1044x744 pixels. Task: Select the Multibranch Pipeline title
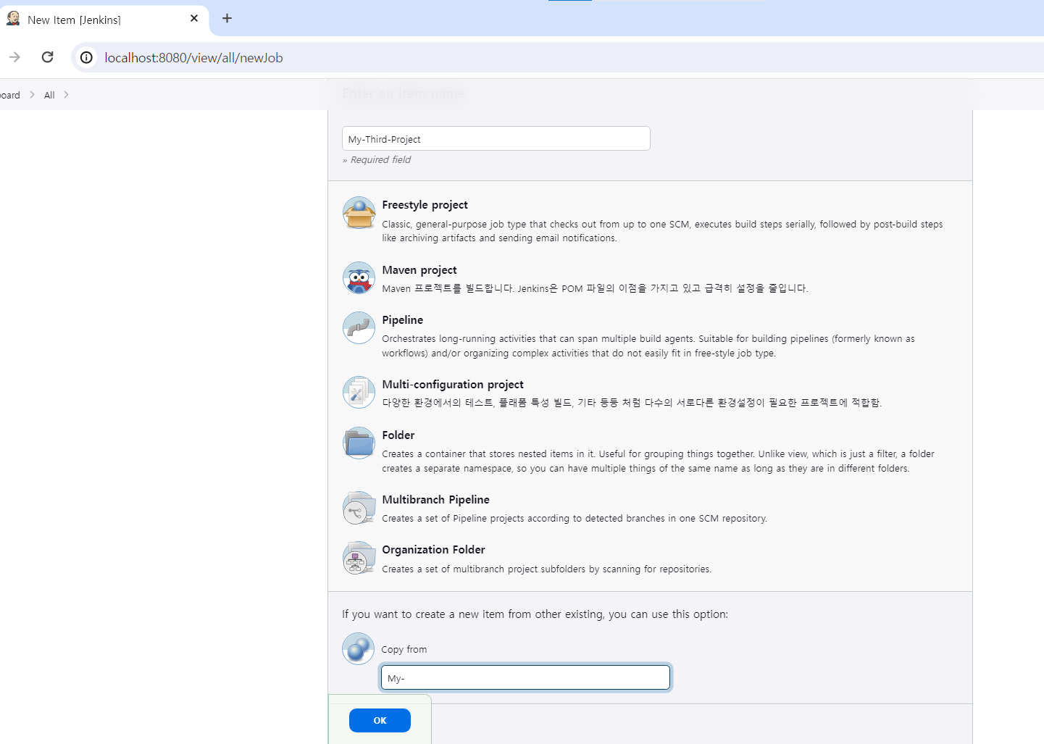tap(436, 500)
